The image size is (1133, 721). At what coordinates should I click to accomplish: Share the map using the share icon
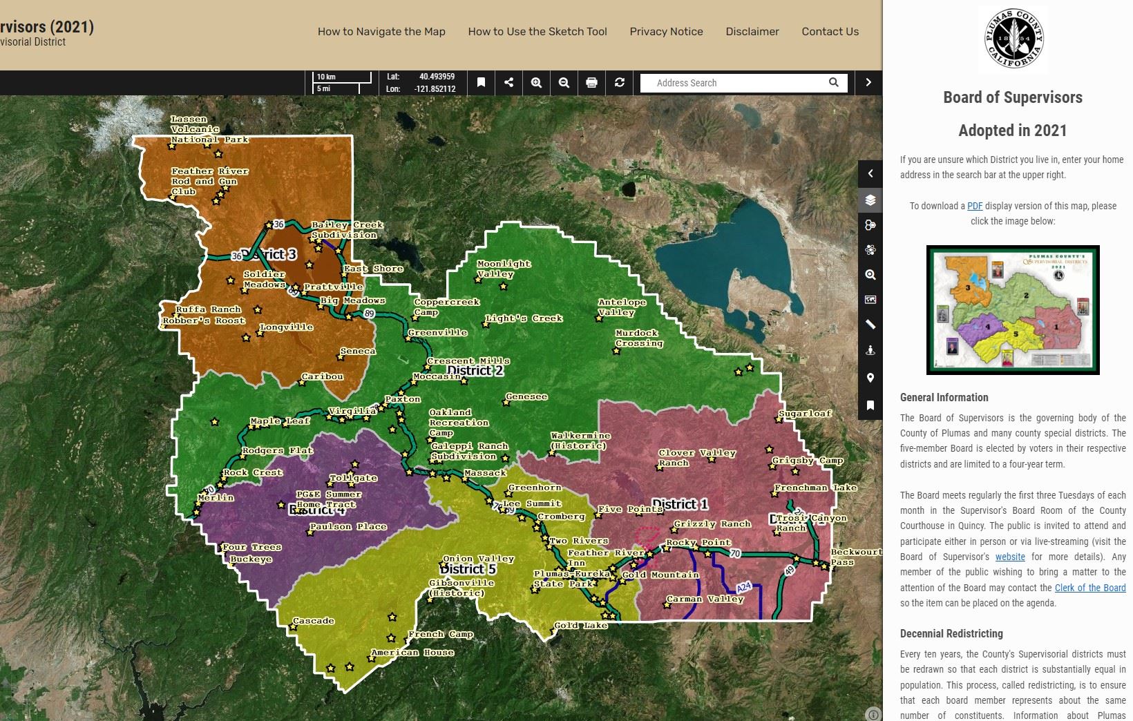click(x=508, y=83)
